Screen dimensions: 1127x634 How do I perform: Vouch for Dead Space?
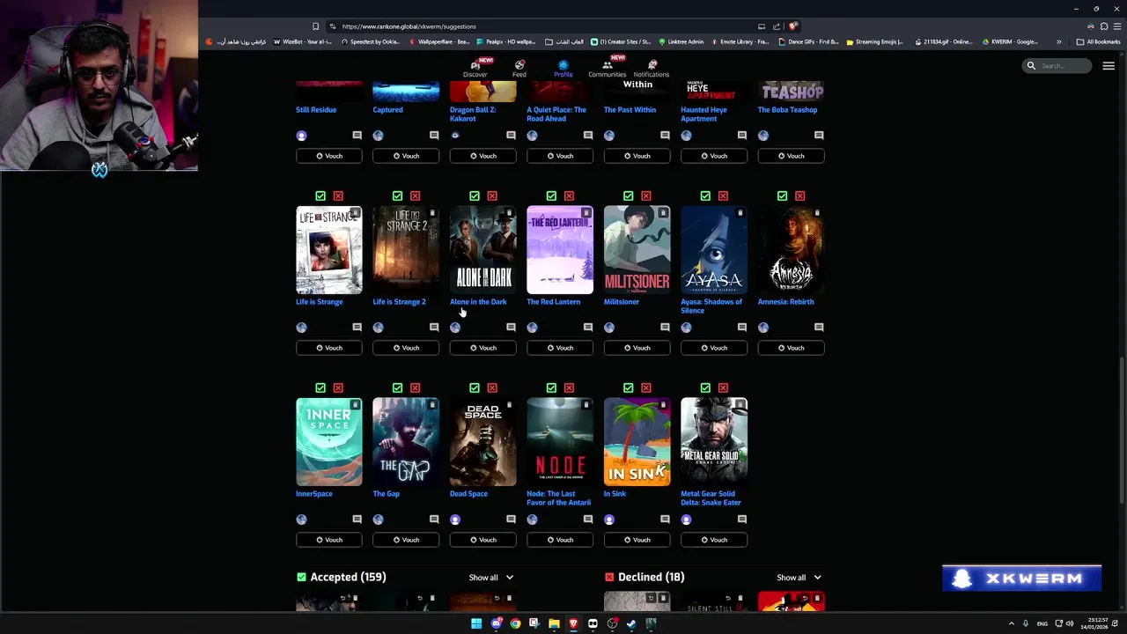pos(482,540)
